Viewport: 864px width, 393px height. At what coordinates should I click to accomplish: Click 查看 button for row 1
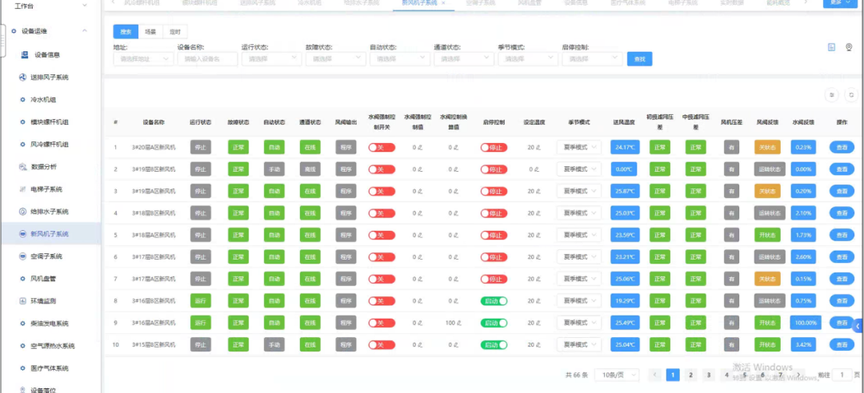842,148
